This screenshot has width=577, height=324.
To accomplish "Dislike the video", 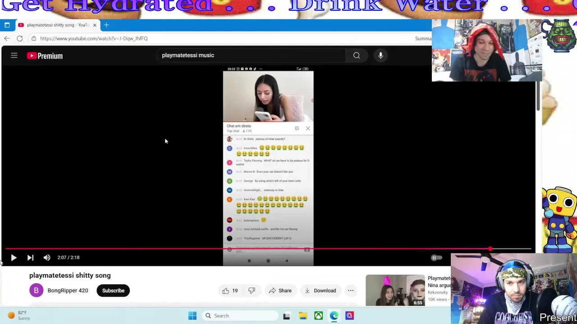I will [252, 290].
